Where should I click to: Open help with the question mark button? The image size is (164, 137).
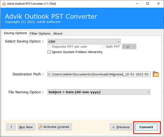pos(11,127)
